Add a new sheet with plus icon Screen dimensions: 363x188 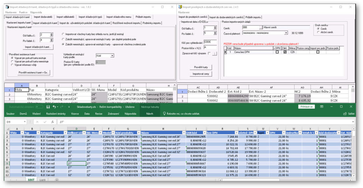tap(56, 180)
